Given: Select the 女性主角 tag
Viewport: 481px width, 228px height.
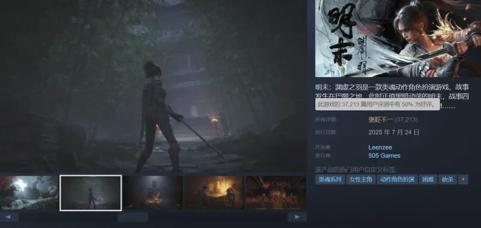Looking at the screenshot, I should [361, 179].
